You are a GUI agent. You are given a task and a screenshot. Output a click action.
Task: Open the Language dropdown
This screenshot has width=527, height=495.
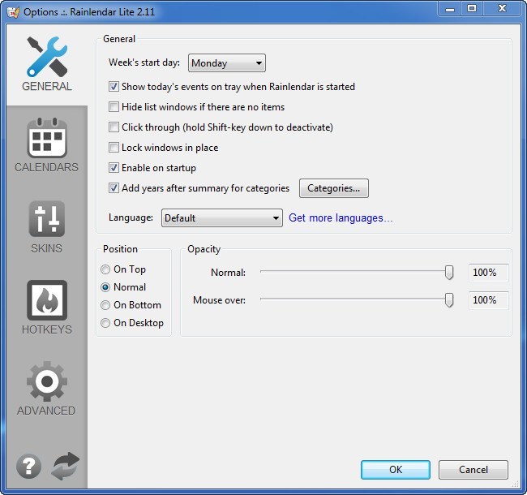click(221, 218)
